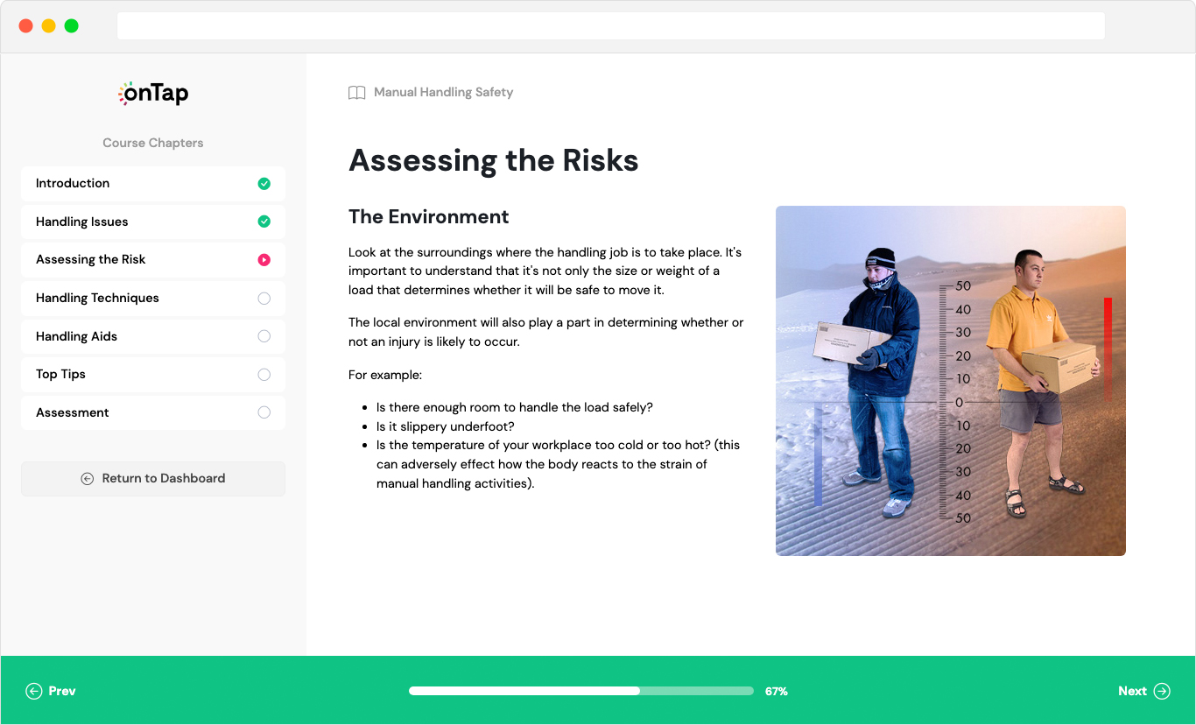Click the empty circle on Assessment

264,412
